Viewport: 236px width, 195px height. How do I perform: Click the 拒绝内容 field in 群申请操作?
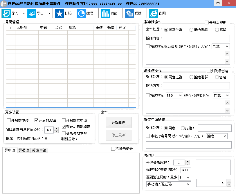(196, 38)
